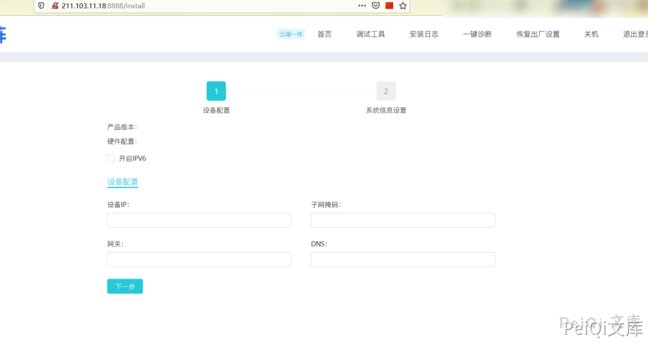Image resolution: width=648 pixels, height=344 pixels.
Task: Click the red flag extension icon
Action: tap(389, 6)
